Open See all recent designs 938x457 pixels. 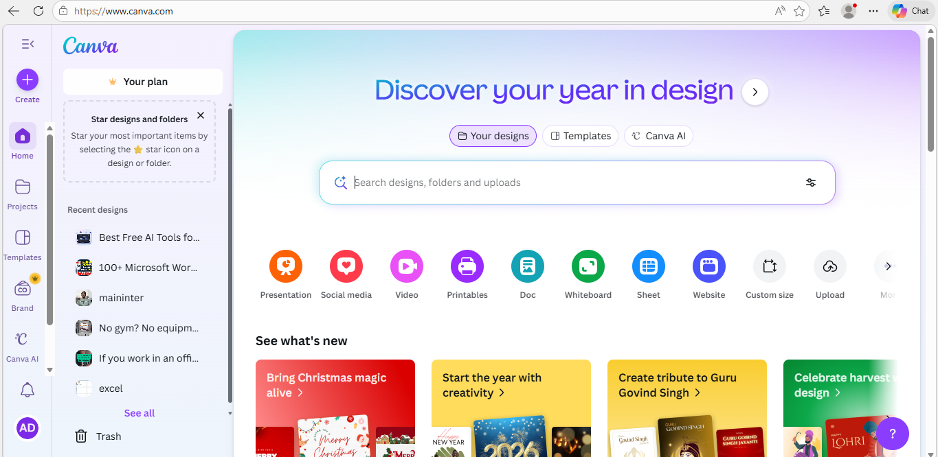(139, 412)
